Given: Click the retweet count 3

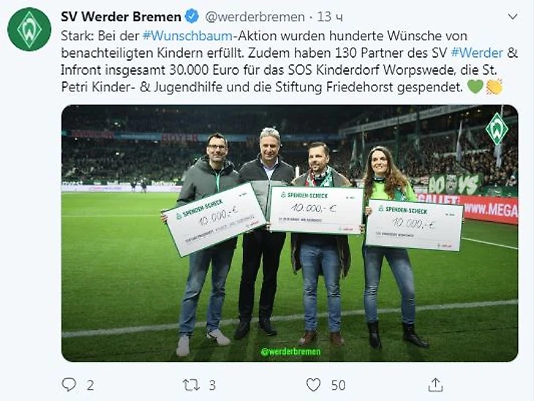Looking at the screenshot, I should pyautogui.click(x=212, y=386).
